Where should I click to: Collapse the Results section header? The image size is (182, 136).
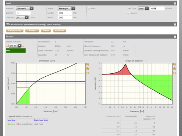[x=175, y=37]
